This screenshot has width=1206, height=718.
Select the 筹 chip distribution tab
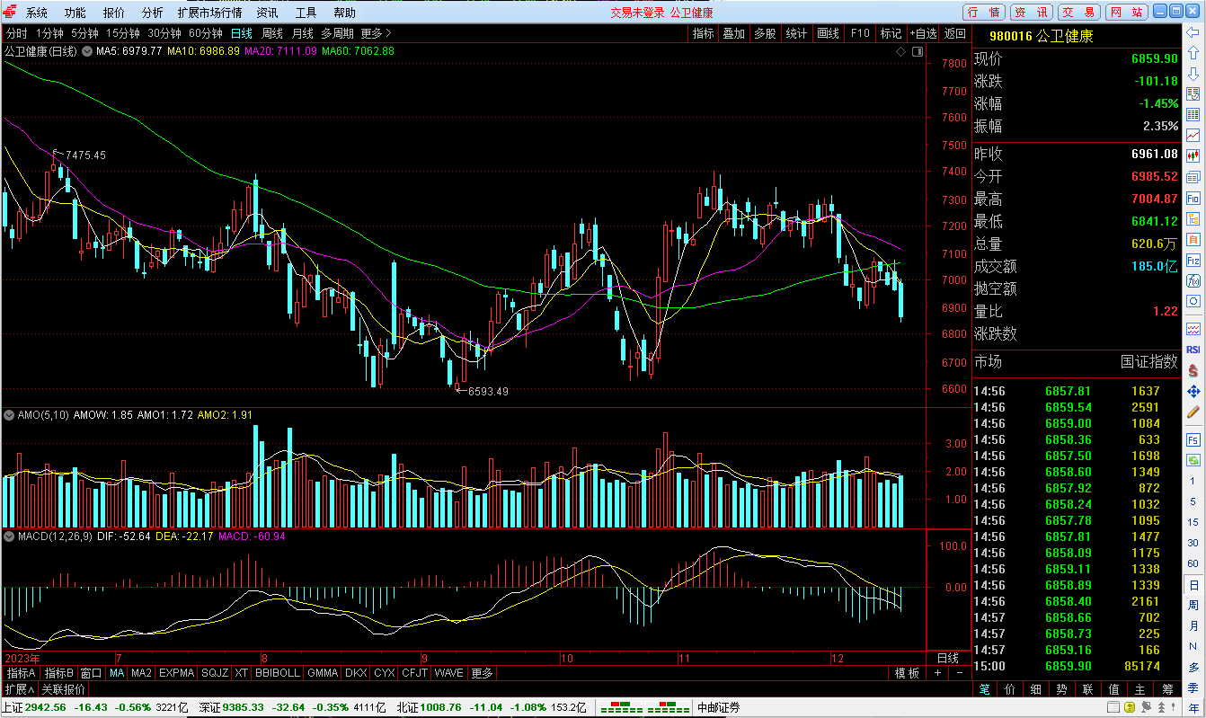click(1166, 689)
